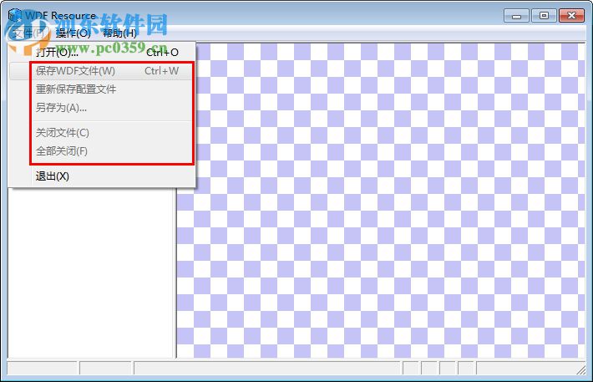Open the 操作(O) menu

point(73,33)
